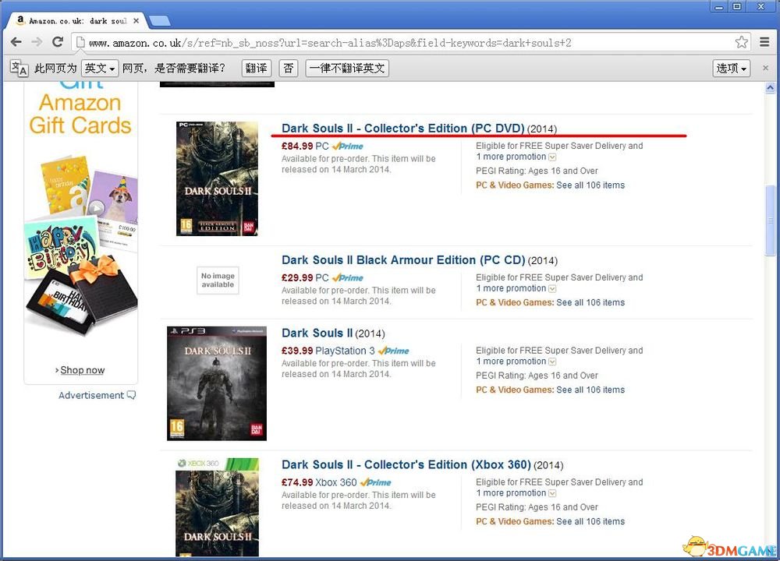Click the PS3 Dark Souls II cover image
Image resolution: width=780 pixels, height=561 pixels.
tap(217, 383)
